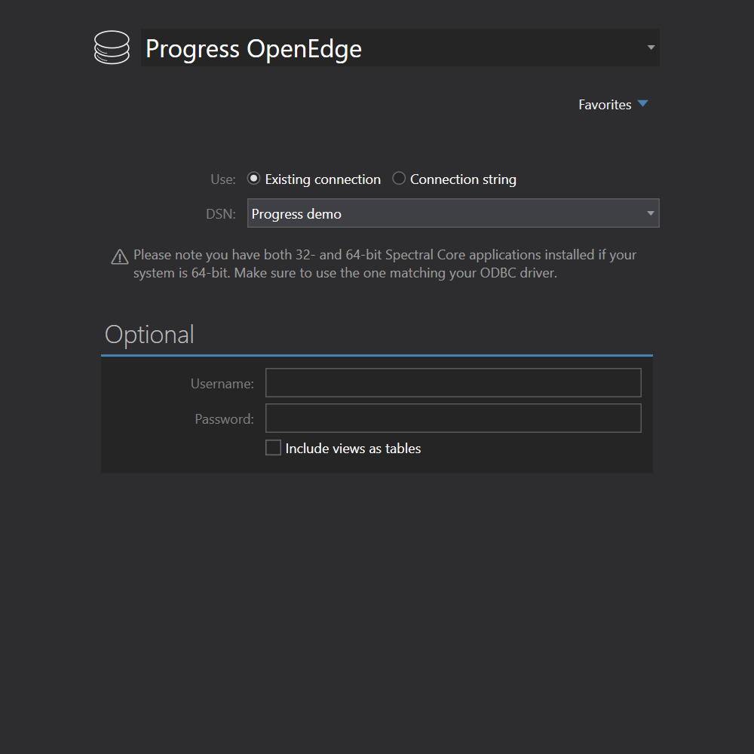Enable the Include views as tables checkbox
The image size is (754, 754).
[273, 448]
